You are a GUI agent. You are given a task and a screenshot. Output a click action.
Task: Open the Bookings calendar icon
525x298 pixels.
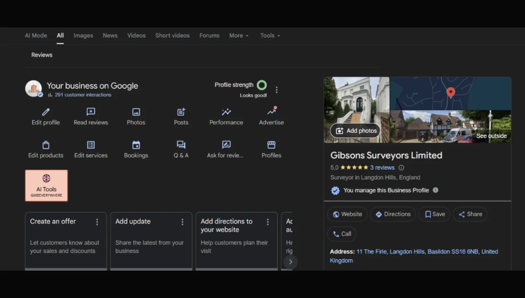click(136, 145)
